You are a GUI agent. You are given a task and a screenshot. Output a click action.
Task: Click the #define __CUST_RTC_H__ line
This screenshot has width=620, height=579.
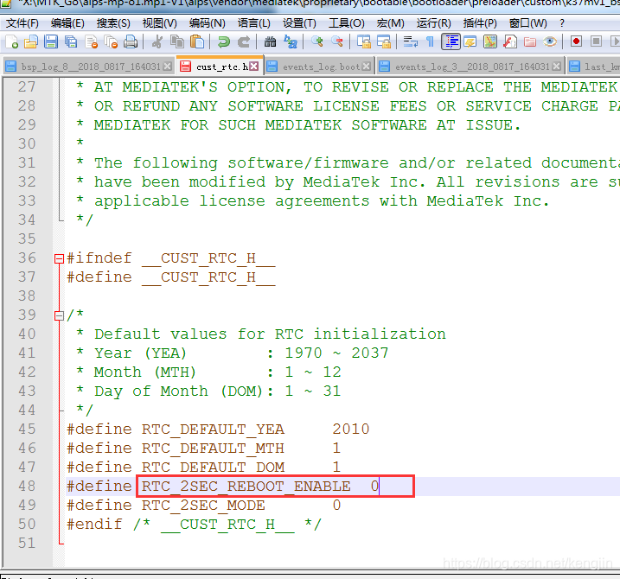coord(171,277)
